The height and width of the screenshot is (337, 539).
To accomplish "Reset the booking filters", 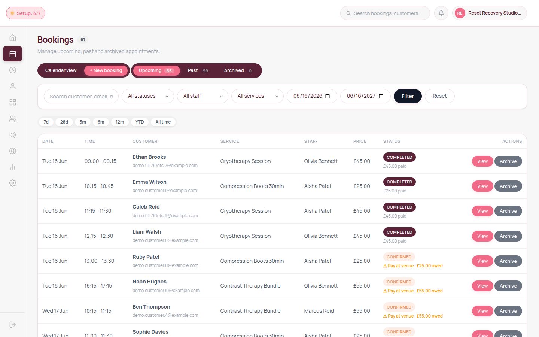I will (439, 96).
